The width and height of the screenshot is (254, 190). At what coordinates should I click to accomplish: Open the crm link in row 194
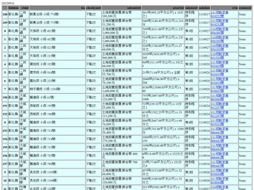point(220,139)
